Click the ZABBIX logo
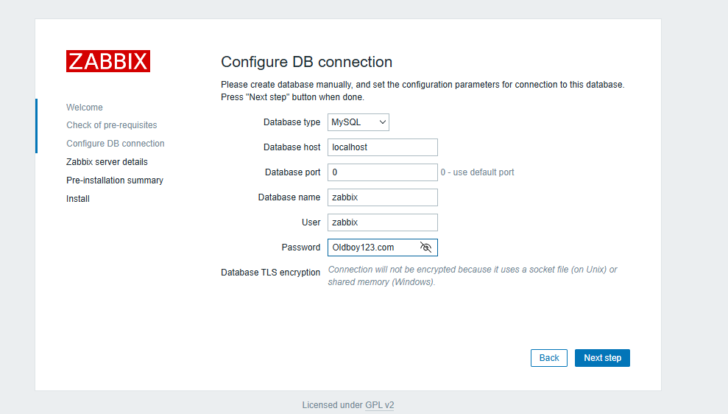The width and height of the screenshot is (728, 414). pos(108,61)
